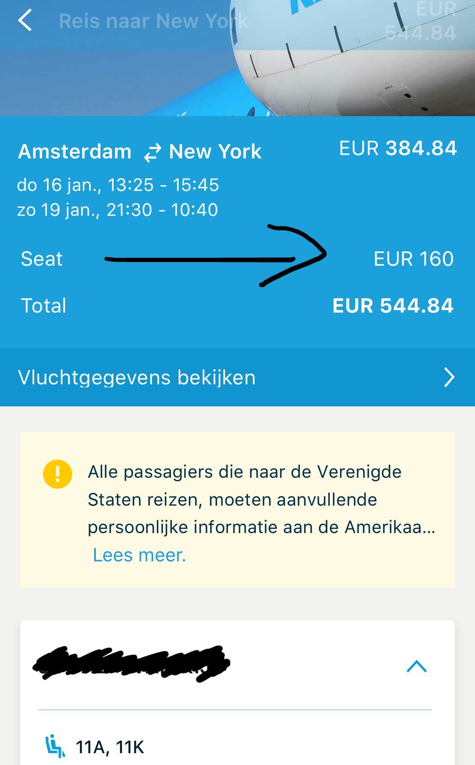The image size is (475, 765).
Task: Open the Vluchtgegevens bekijken row
Action: pos(237,377)
